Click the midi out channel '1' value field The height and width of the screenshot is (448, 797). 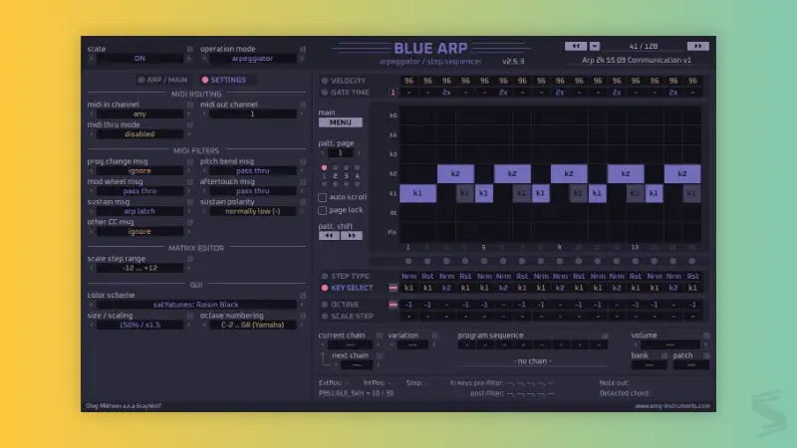tap(252, 114)
